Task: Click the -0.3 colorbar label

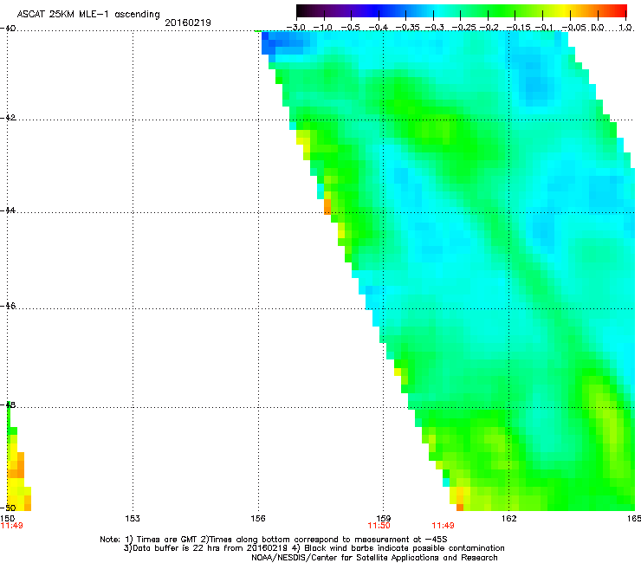Action: pyautogui.click(x=434, y=28)
